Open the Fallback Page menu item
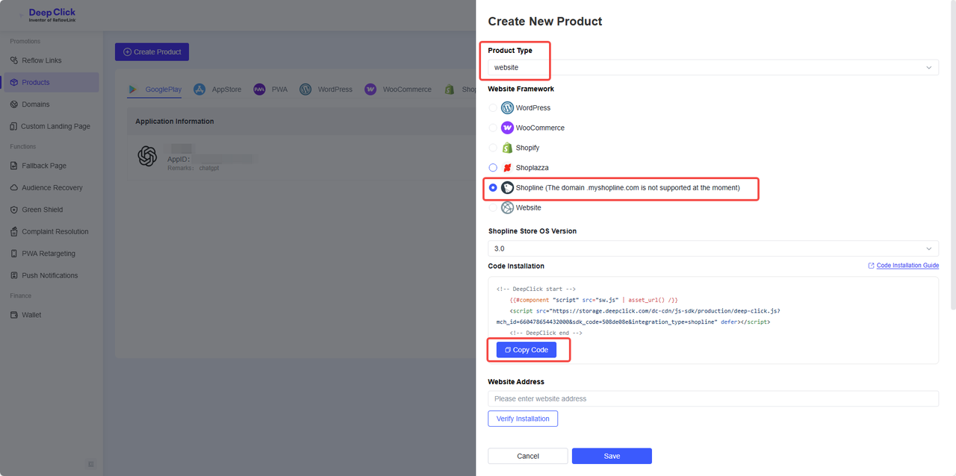 click(44, 166)
